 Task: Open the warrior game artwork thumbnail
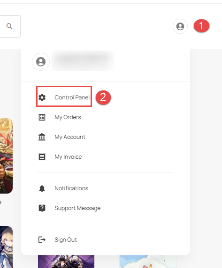[6, 156]
